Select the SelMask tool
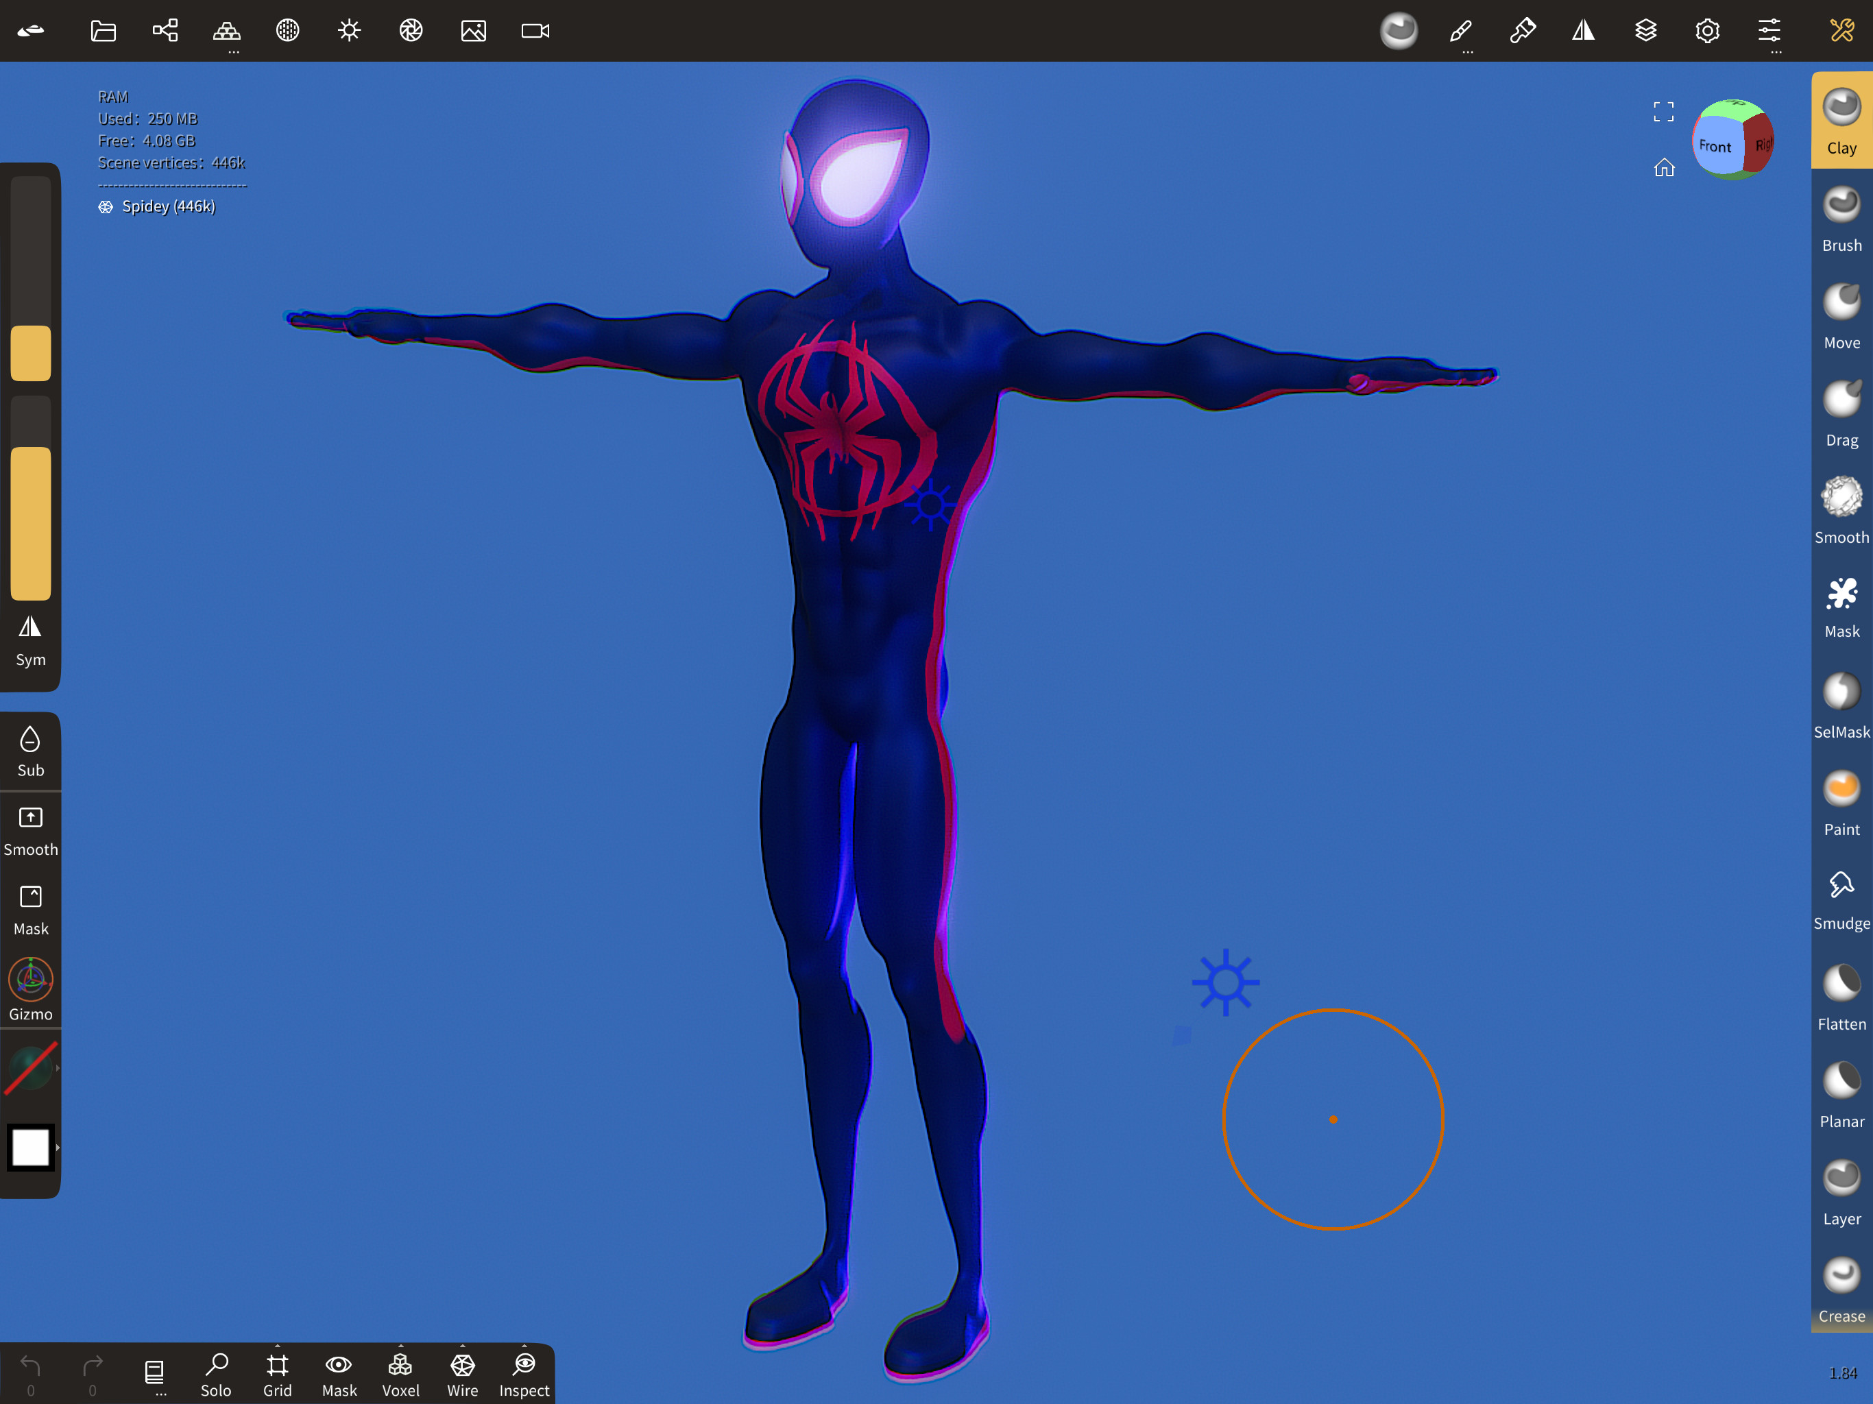 [1841, 705]
